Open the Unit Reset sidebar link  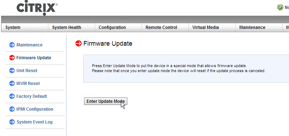[27, 71]
